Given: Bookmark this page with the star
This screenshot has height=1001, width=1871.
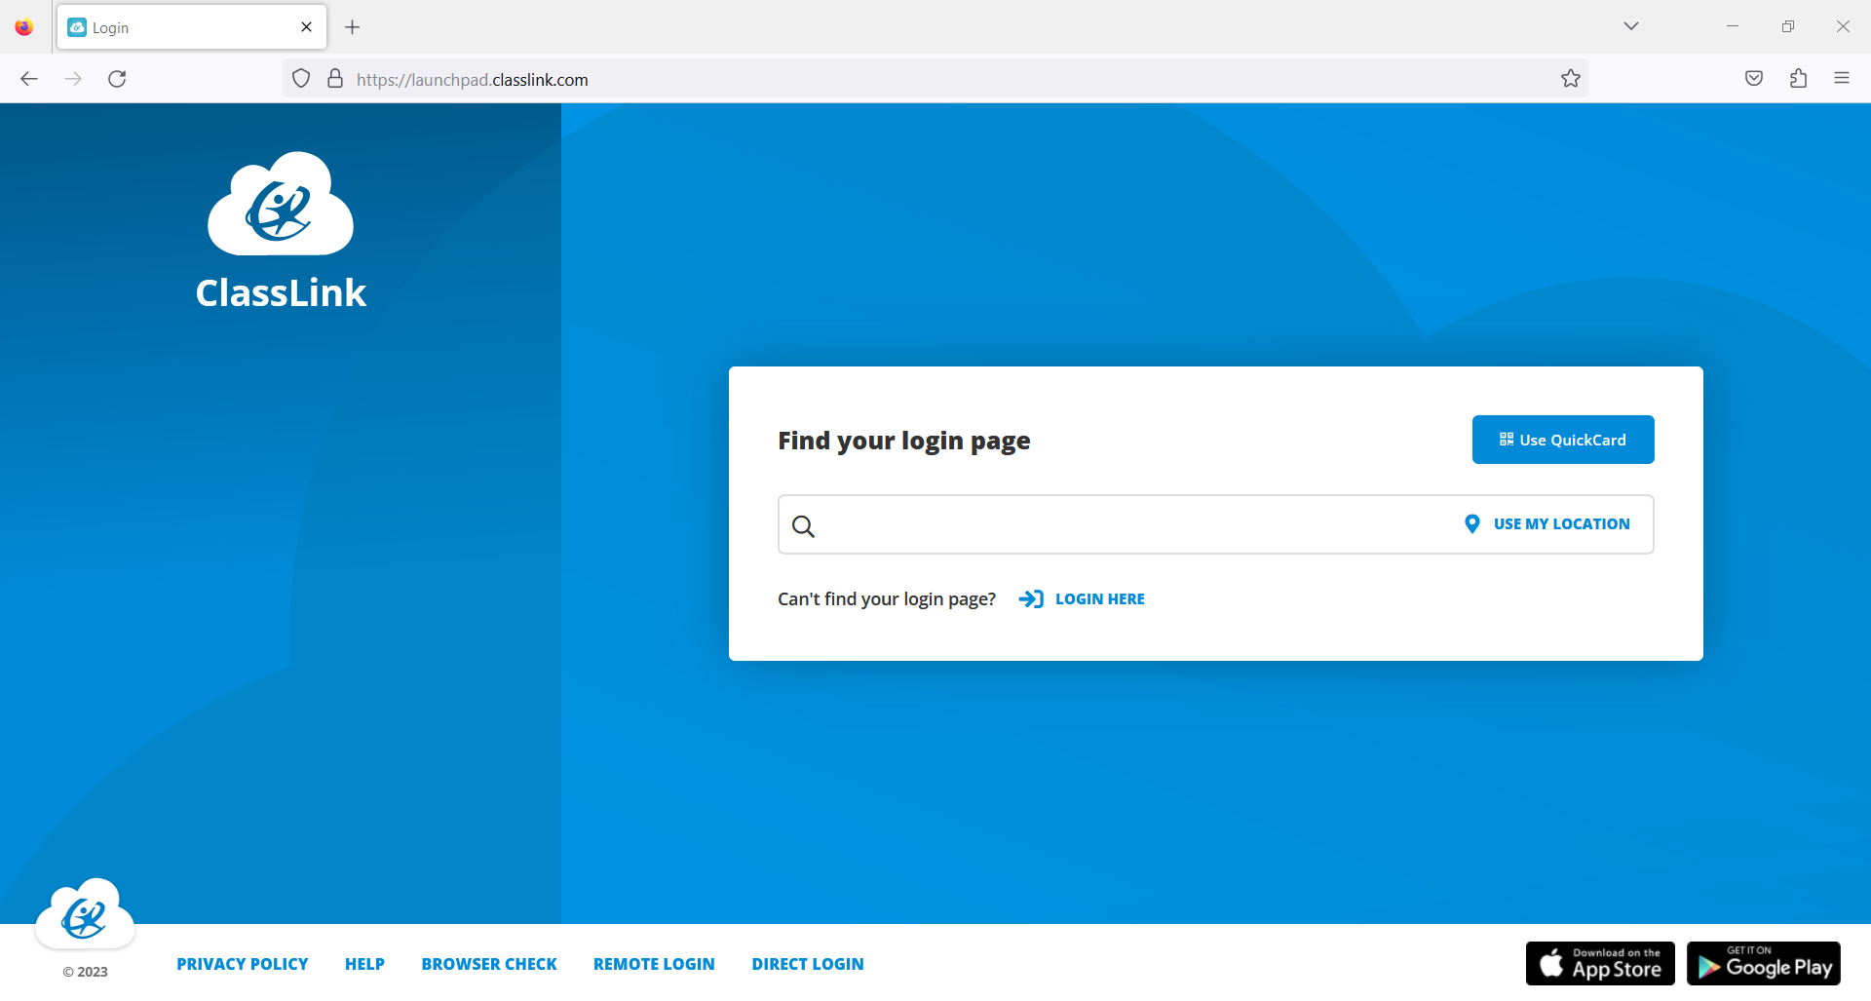Looking at the screenshot, I should click(1571, 78).
